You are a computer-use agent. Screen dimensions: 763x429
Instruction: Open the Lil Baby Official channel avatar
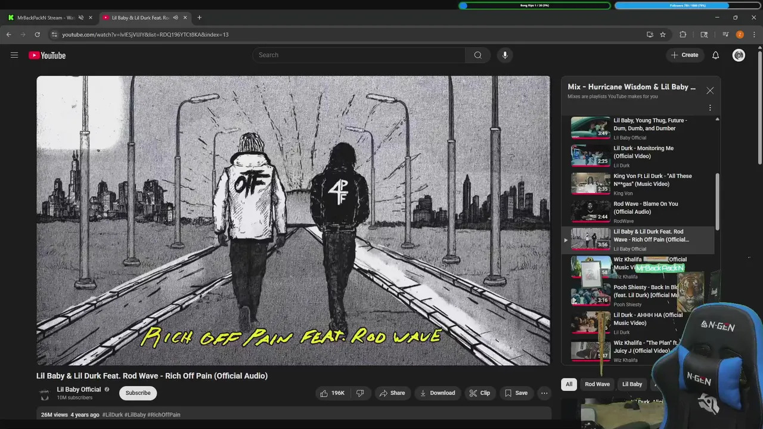coord(44,393)
